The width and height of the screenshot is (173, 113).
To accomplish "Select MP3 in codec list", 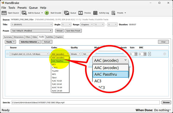I will 60,74.
